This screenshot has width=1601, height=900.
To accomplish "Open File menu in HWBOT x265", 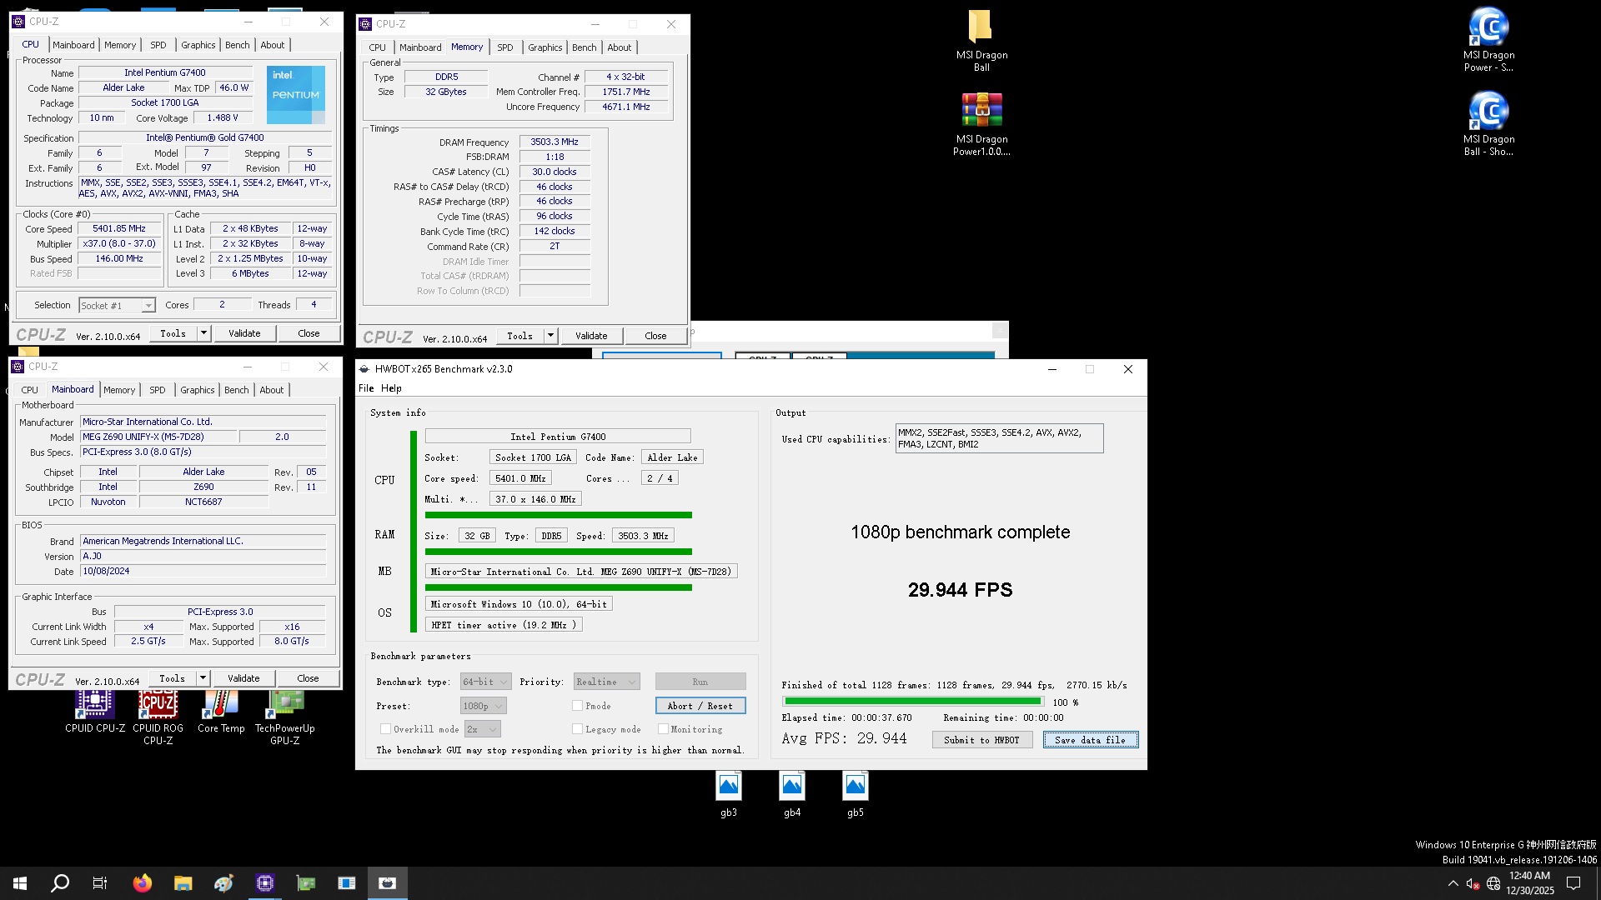I will coord(366,388).
